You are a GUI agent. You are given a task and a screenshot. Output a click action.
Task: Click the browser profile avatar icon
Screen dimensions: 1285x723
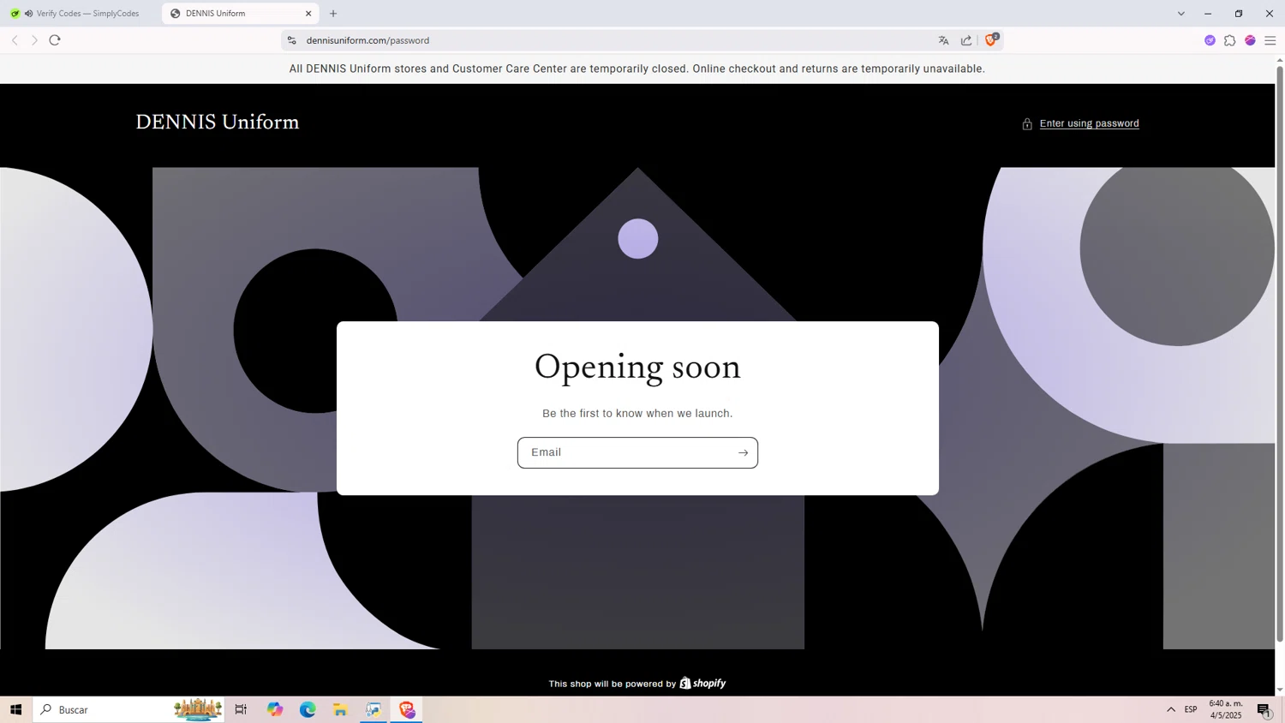1250,40
